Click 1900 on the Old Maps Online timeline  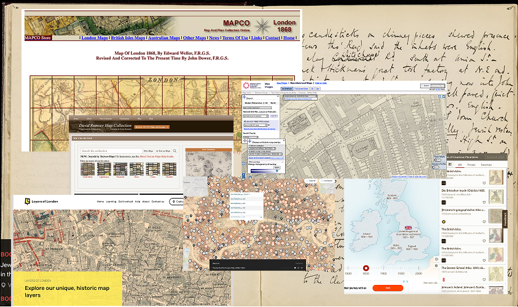click(383, 273)
